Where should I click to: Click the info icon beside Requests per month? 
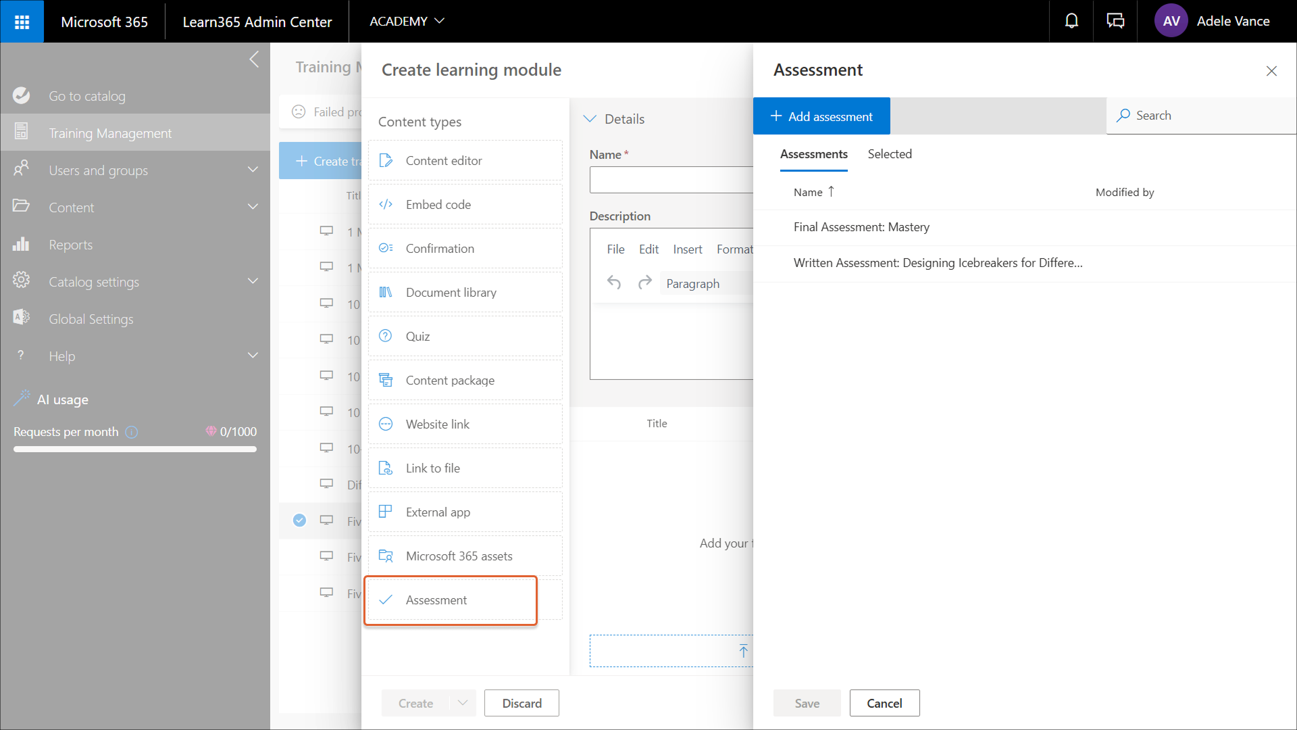click(x=132, y=432)
